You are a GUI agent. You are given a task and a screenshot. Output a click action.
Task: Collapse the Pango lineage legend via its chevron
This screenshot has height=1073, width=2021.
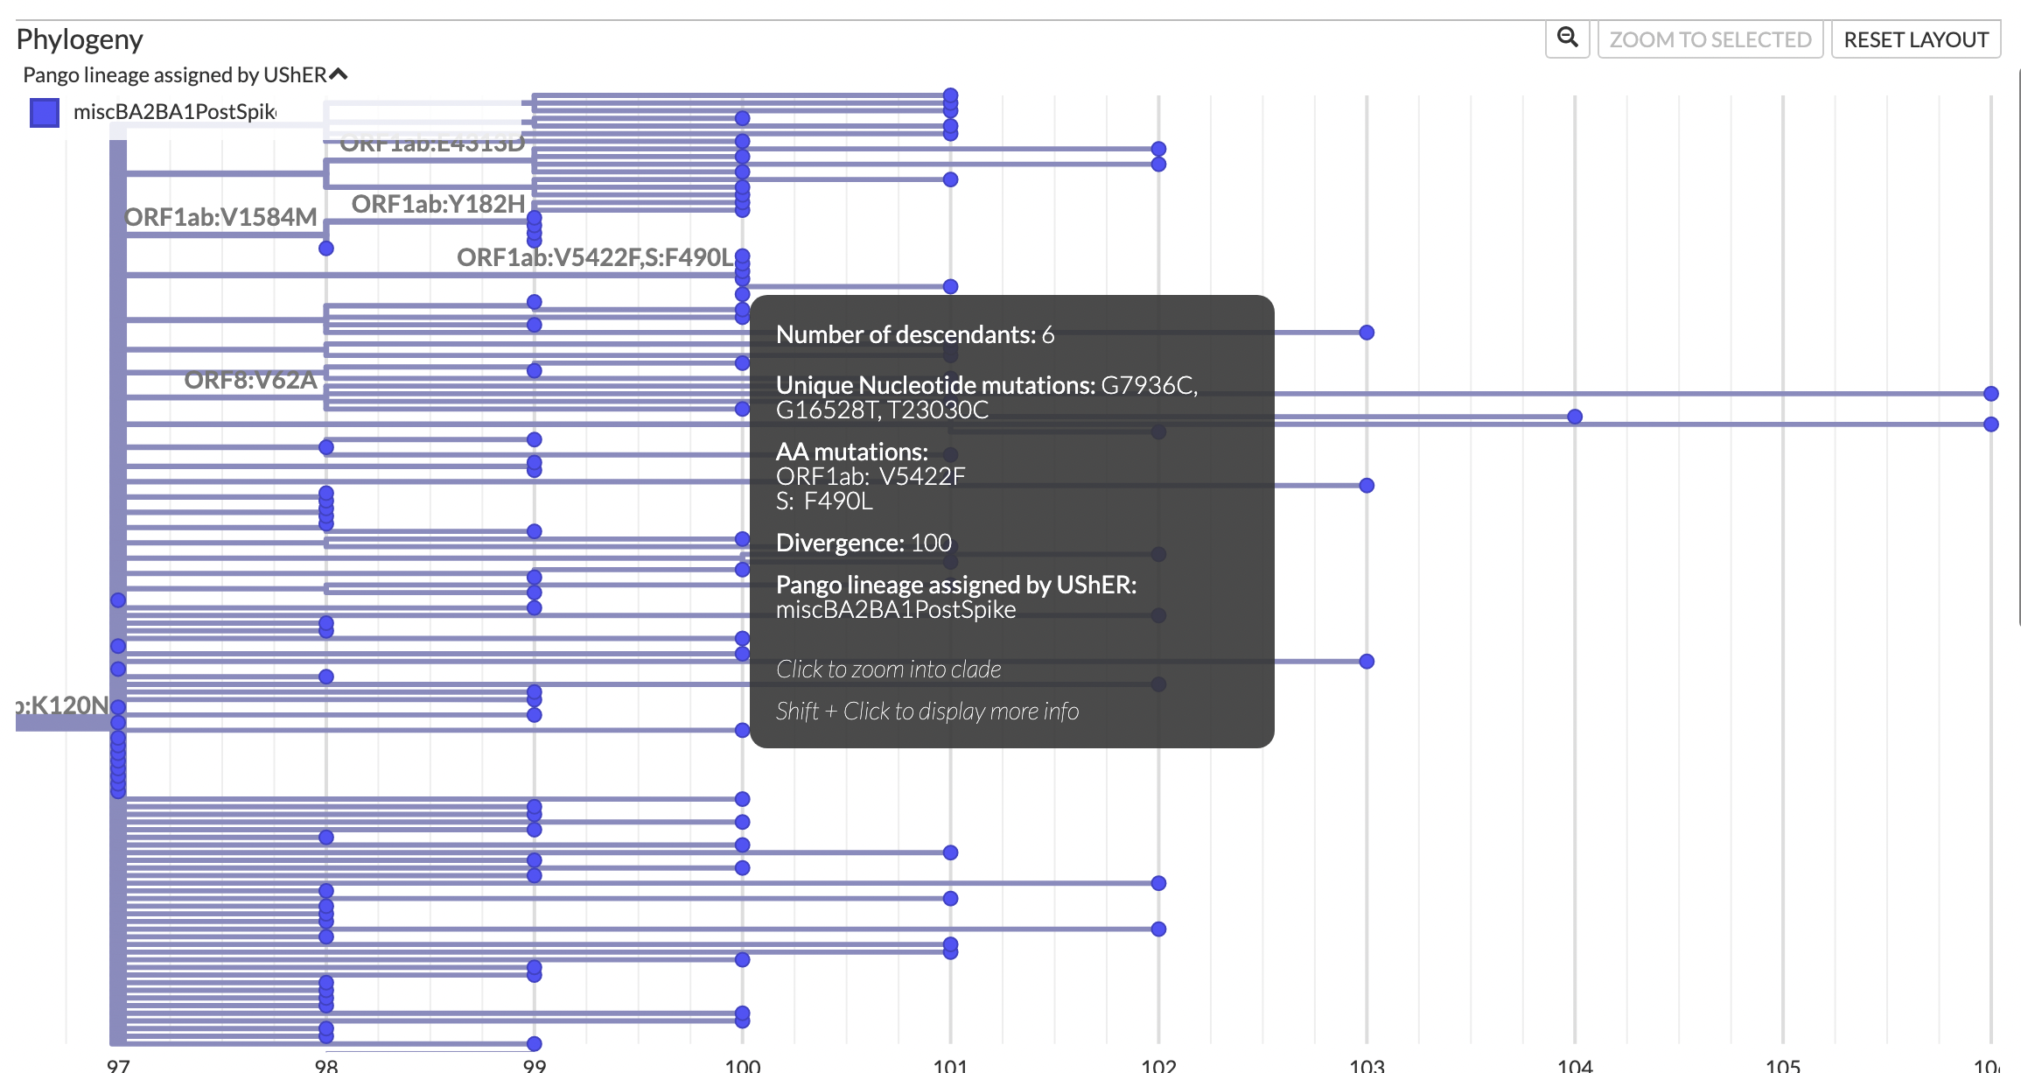point(339,74)
